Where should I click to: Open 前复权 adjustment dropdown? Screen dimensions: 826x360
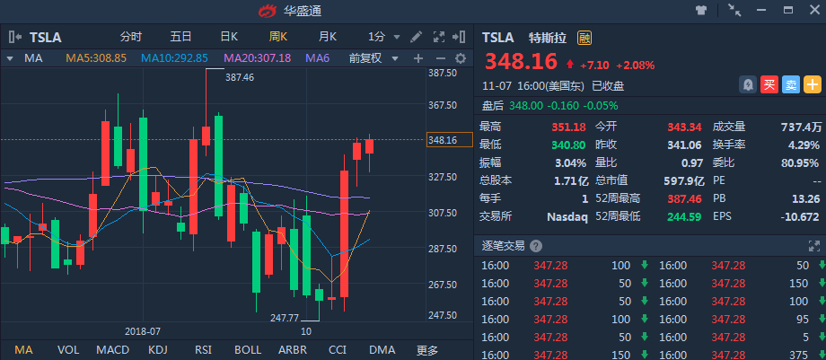(396, 58)
